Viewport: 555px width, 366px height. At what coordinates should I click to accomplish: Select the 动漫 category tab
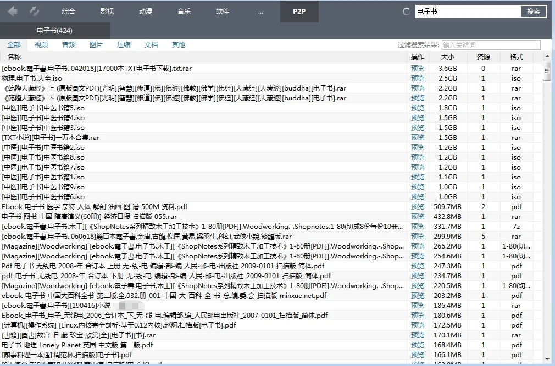coord(146,10)
